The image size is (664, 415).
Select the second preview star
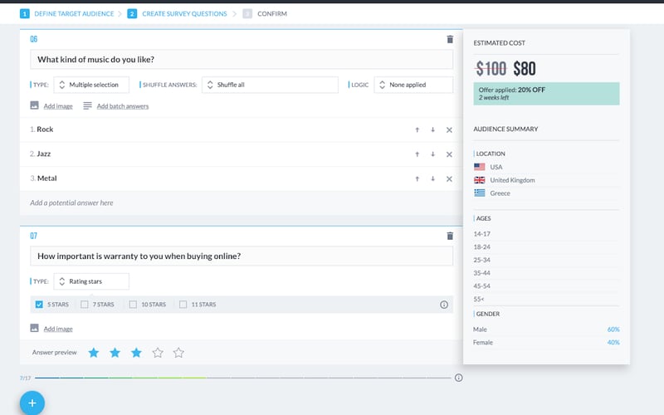[x=115, y=352]
